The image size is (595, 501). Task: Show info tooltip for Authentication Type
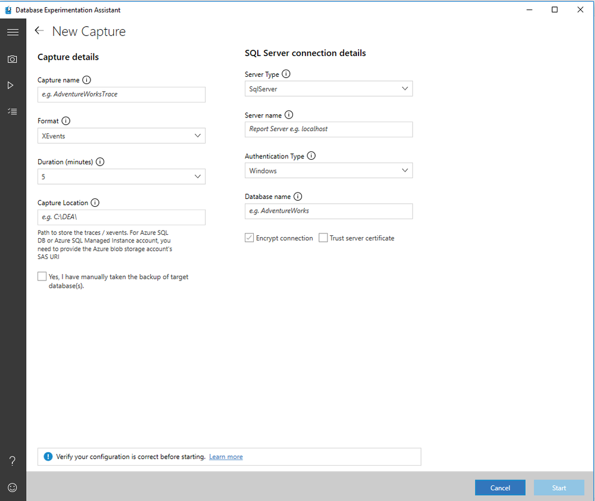(311, 155)
